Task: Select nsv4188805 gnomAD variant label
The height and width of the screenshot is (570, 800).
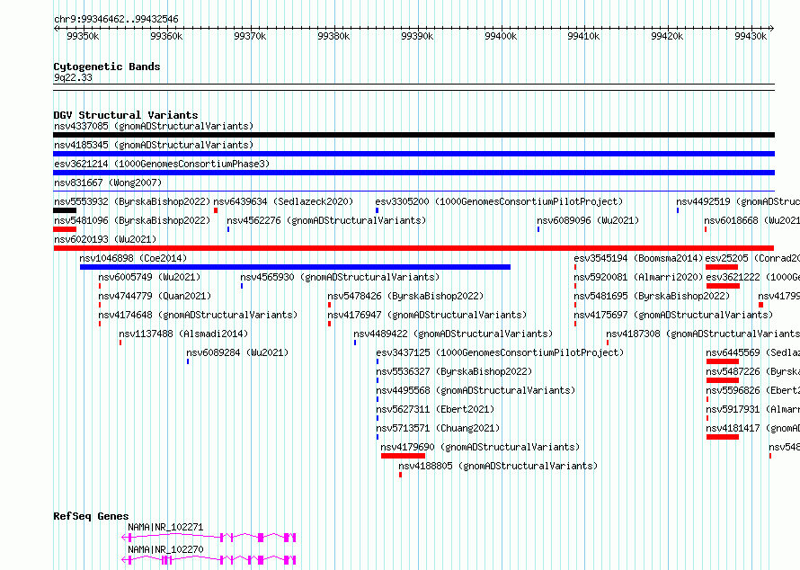Action: [x=498, y=466]
